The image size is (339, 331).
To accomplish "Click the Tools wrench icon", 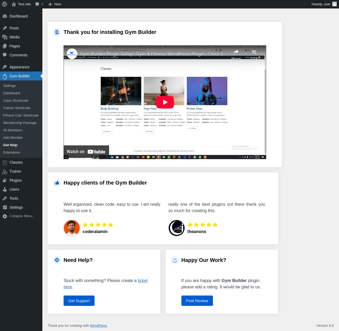I will click(5, 198).
